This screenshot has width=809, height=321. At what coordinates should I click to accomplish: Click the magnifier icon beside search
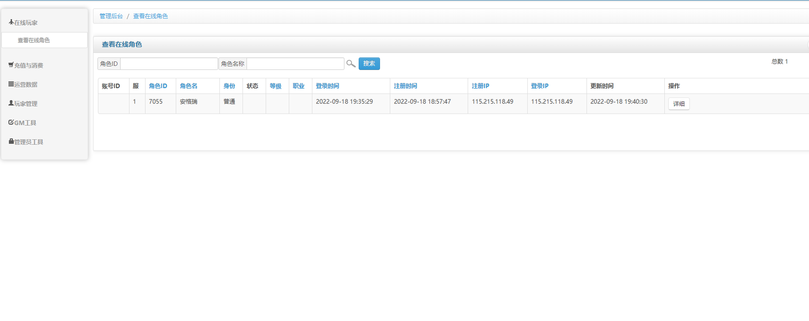pyautogui.click(x=351, y=64)
